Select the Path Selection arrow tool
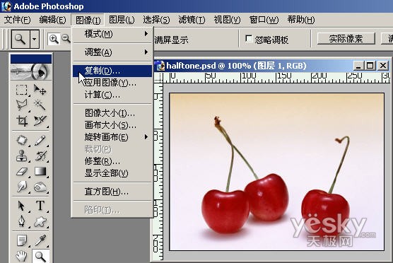Image resolution: width=393 pixels, height=263 pixels. coord(21,206)
